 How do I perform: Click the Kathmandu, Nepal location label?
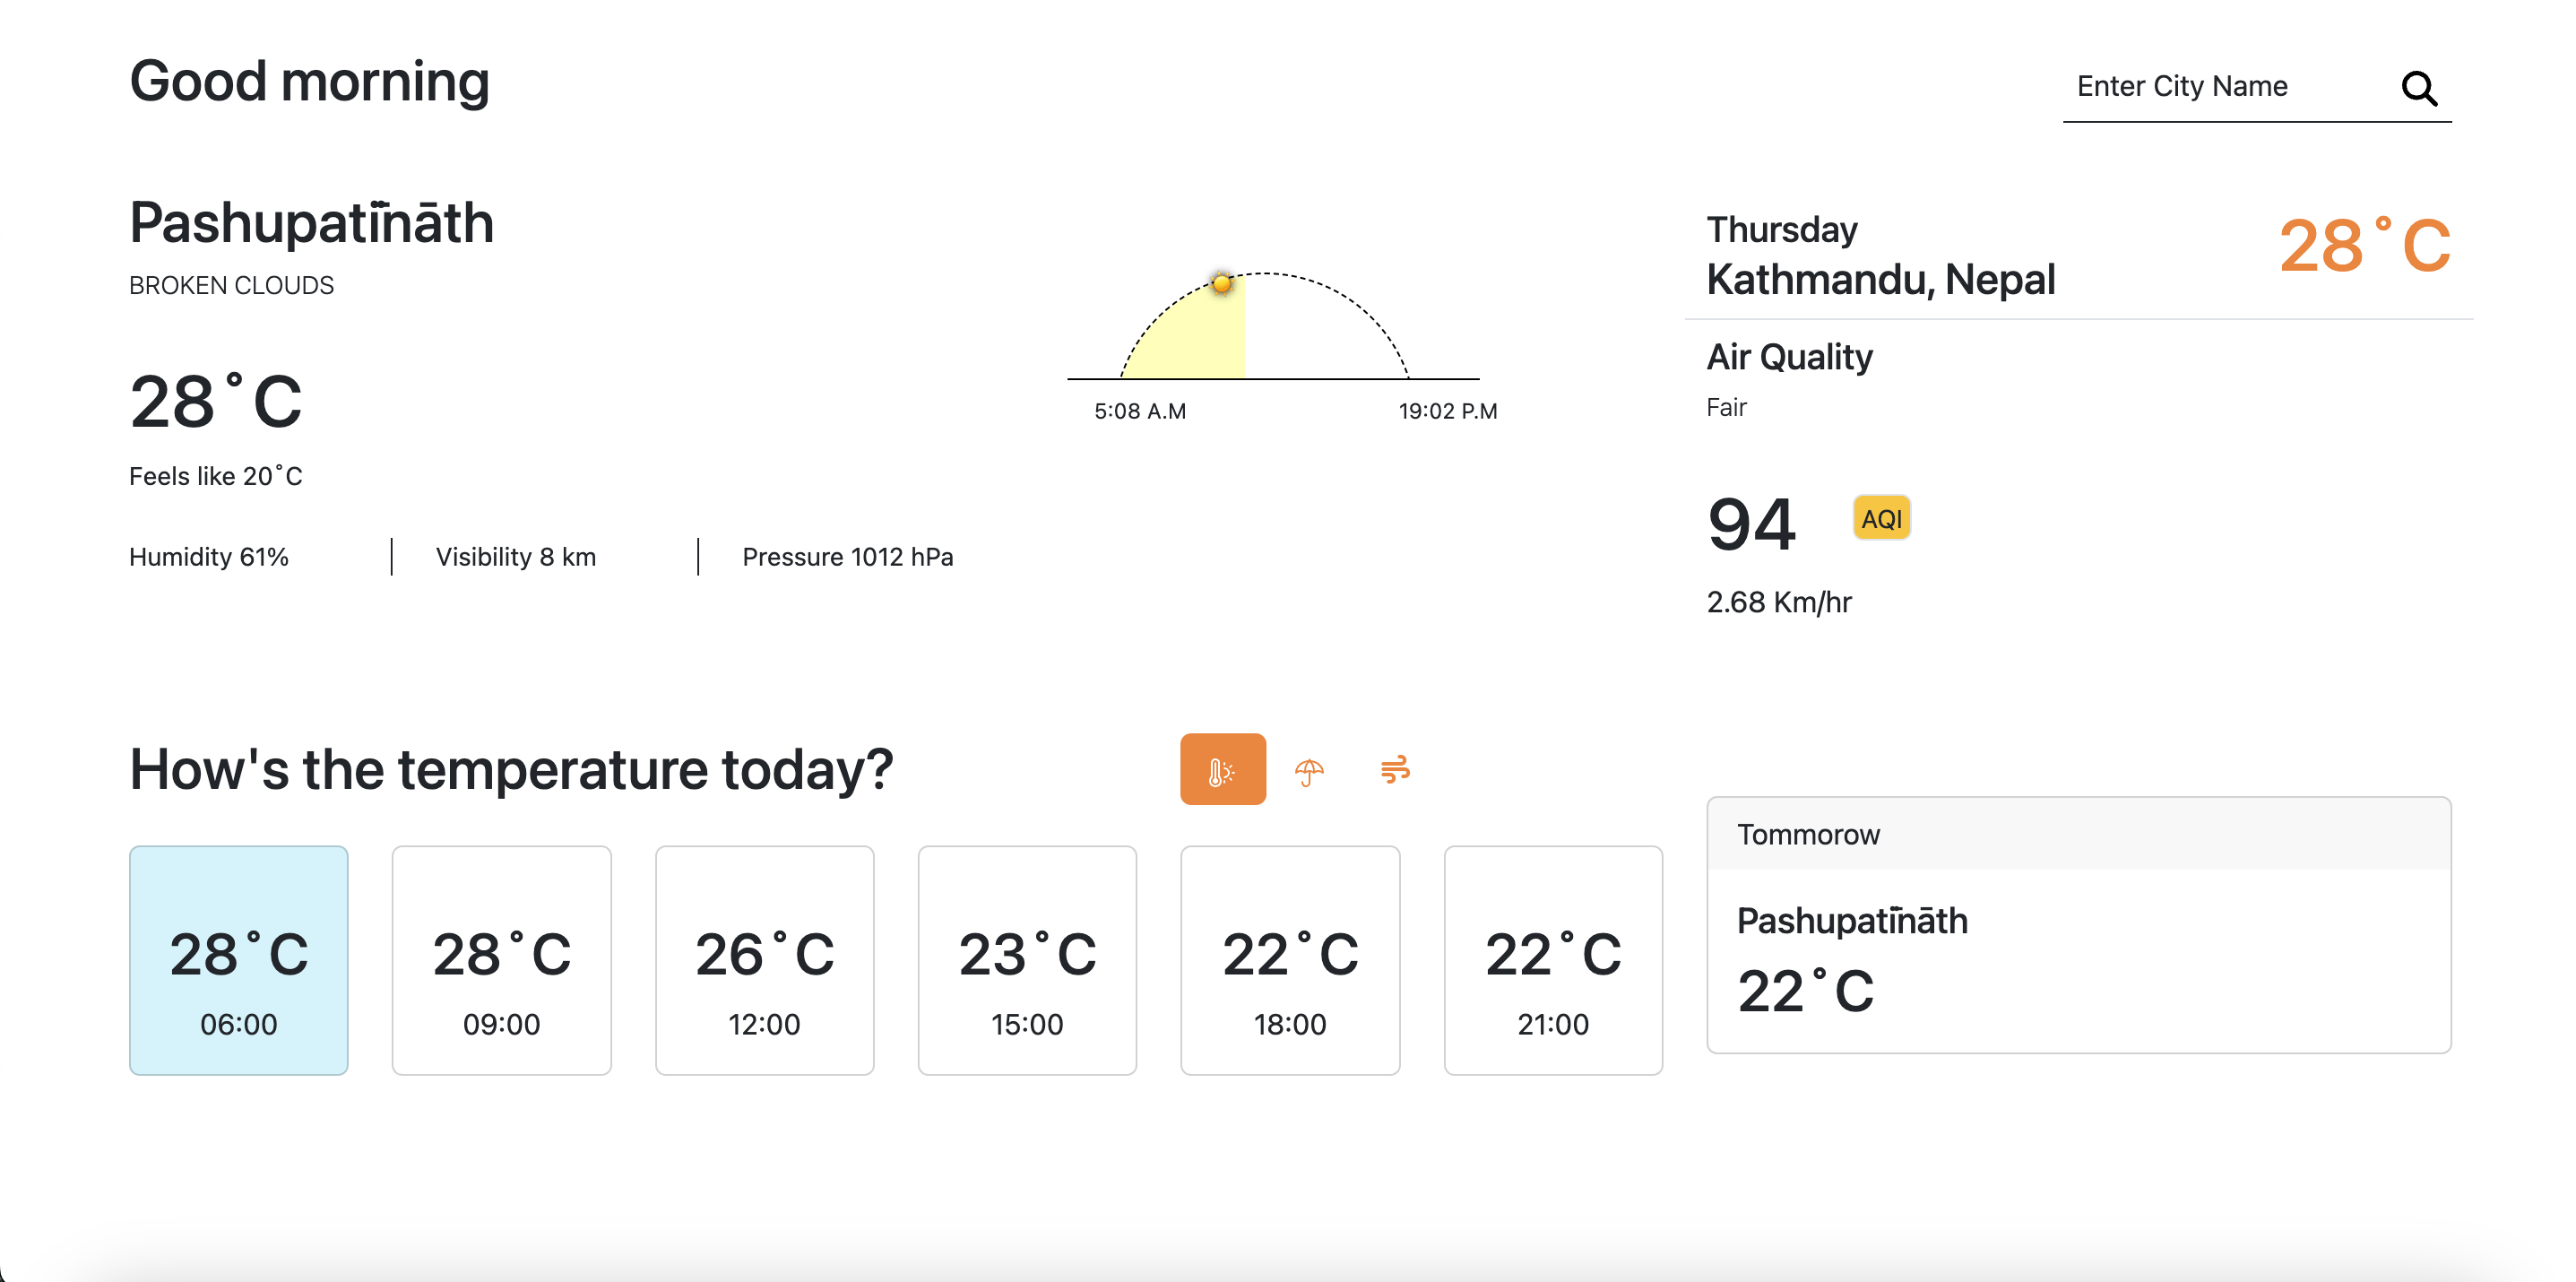point(1880,280)
